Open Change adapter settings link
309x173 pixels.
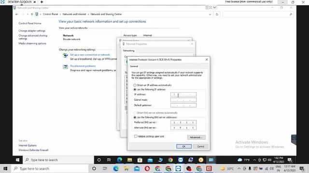pos(32,31)
